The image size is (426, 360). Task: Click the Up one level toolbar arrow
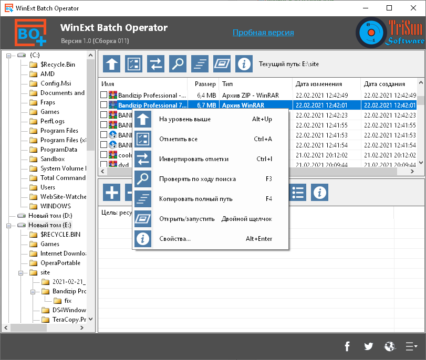click(x=112, y=64)
